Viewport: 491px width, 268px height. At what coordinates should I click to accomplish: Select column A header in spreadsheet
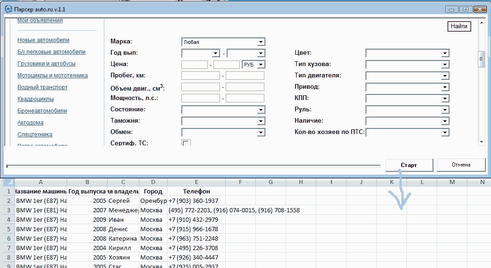(x=41, y=182)
